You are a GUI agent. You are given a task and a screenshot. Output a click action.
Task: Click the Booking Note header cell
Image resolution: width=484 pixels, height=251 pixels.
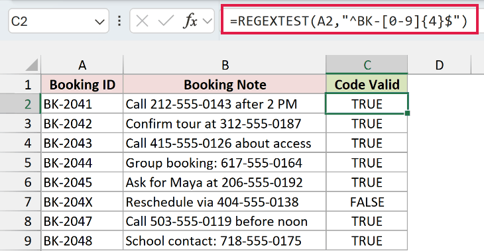[x=224, y=84]
